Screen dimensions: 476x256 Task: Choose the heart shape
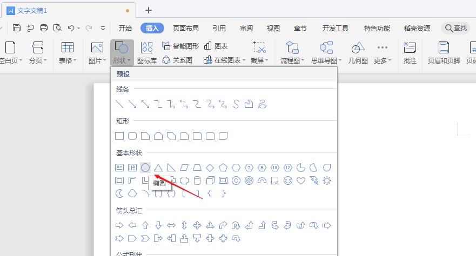[301, 181]
